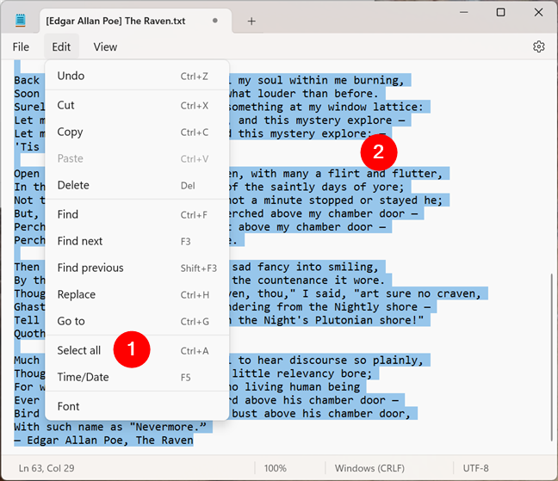Maximize the Notepad window

click(500, 12)
